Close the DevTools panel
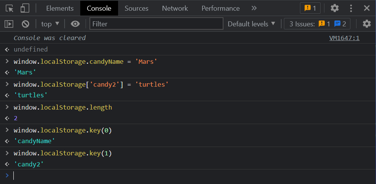This screenshot has width=376, height=184. pyautogui.click(x=366, y=8)
